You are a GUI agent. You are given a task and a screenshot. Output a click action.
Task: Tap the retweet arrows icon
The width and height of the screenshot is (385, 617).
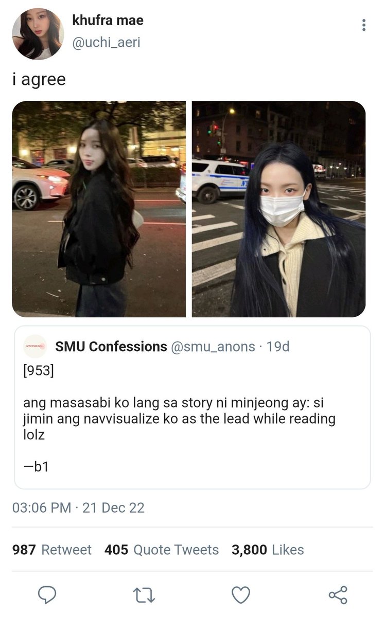[144, 595]
